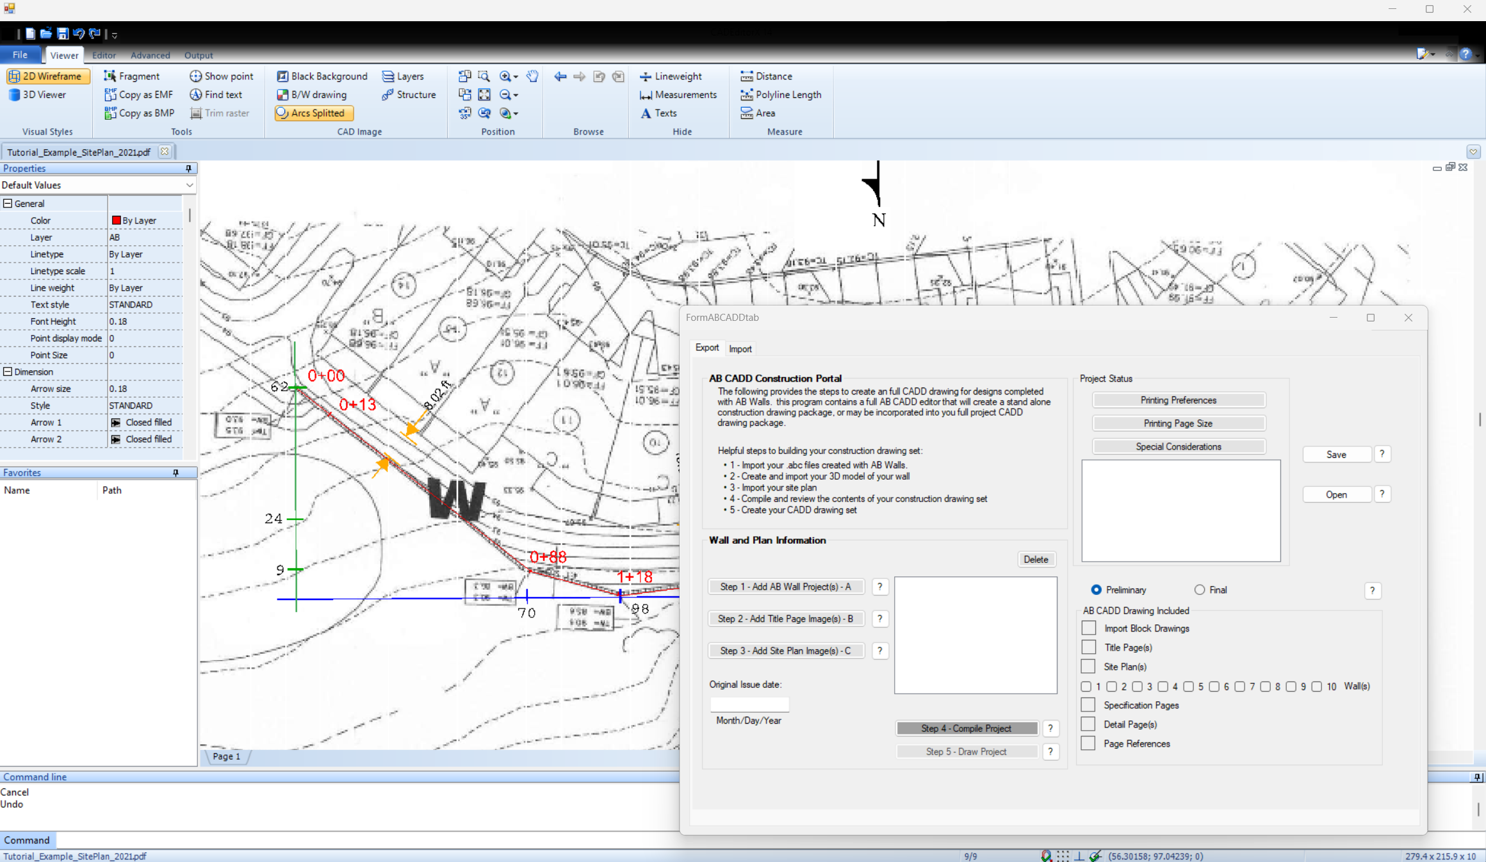Open Printing Preferences
The height and width of the screenshot is (862, 1486).
[x=1178, y=400]
